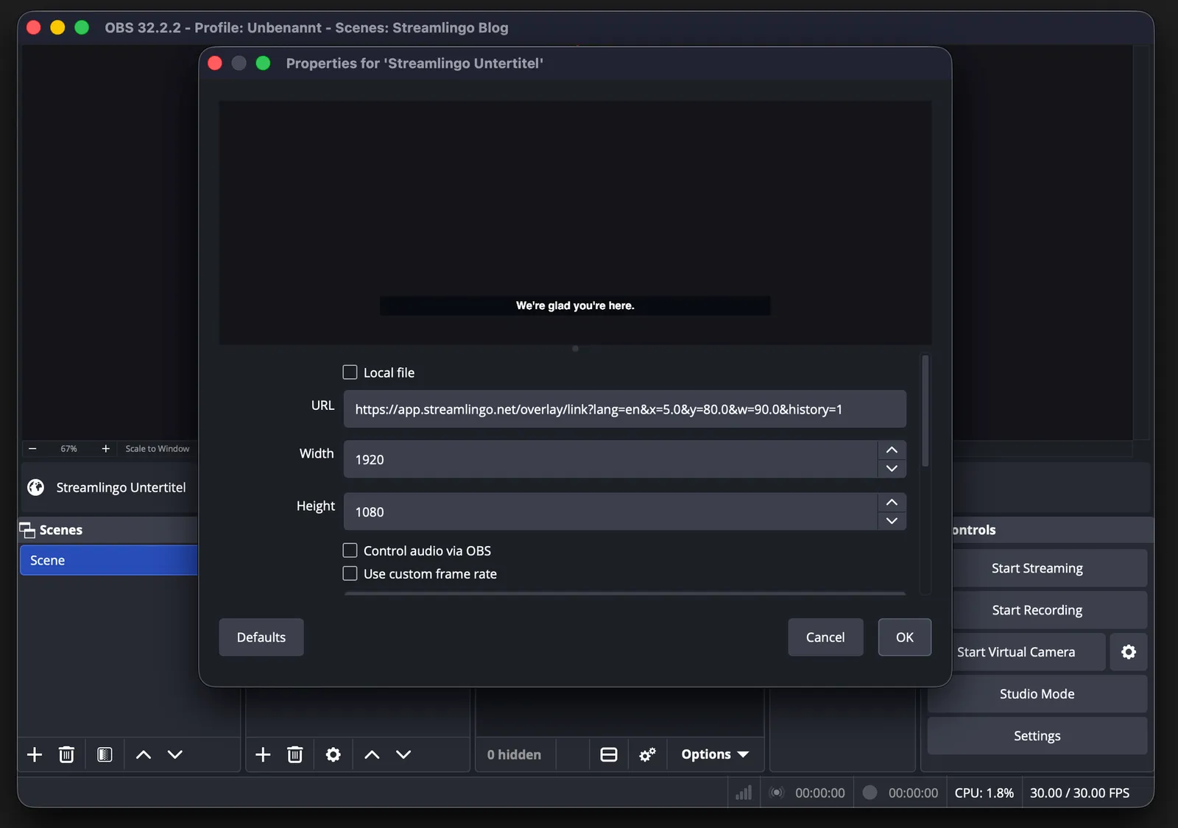Click the streaming status icon in status bar

point(776,793)
